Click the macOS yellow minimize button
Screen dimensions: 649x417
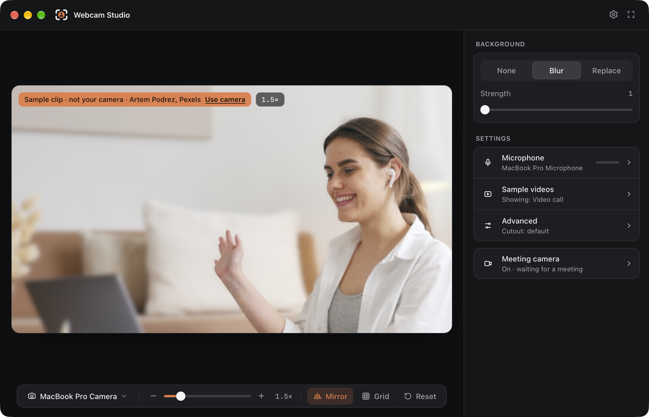click(28, 15)
